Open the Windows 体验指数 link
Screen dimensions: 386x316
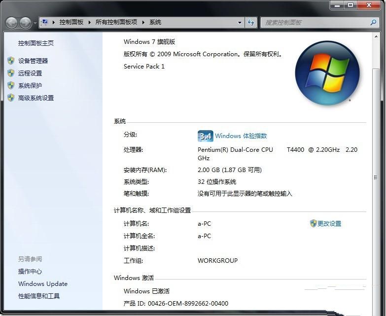(x=241, y=136)
